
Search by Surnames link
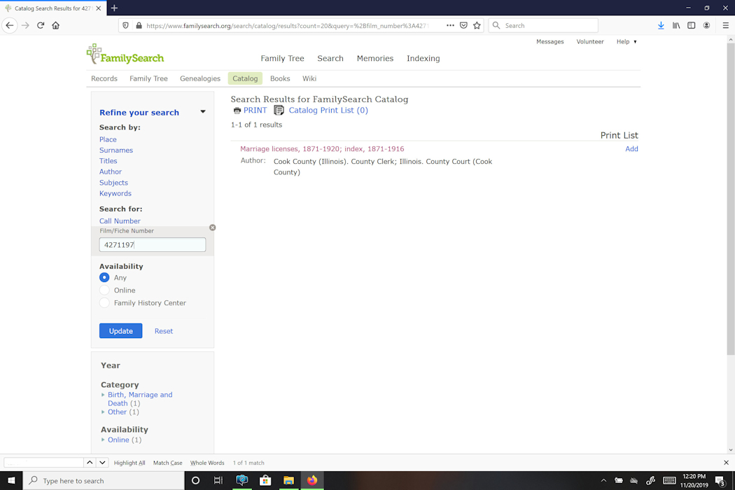tap(116, 150)
